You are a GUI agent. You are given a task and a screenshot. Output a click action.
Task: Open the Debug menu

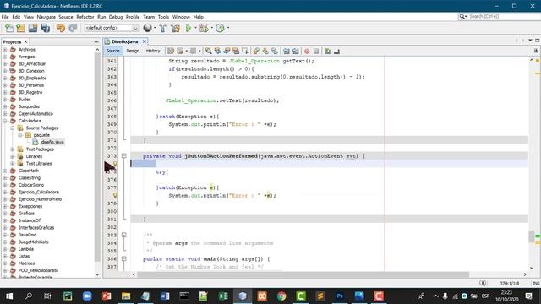pyautogui.click(x=116, y=17)
